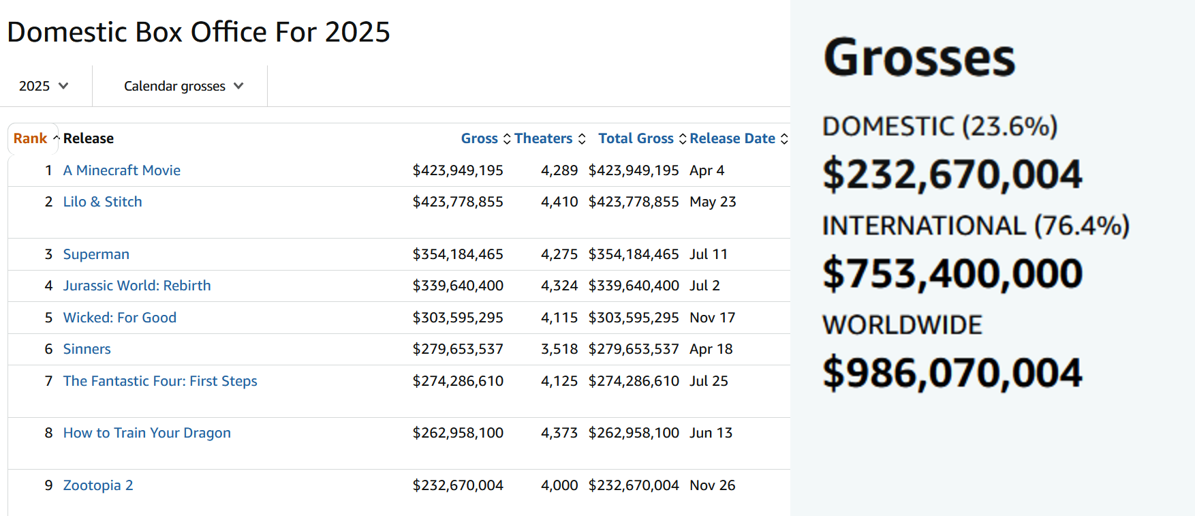Screen dimensions: 1195x516
Task: Click the theater count 4,373
Action: click(559, 433)
